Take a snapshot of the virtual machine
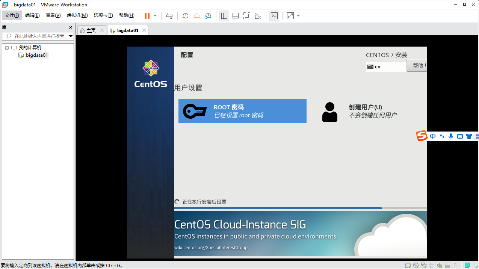The image size is (479, 269). click(x=185, y=16)
